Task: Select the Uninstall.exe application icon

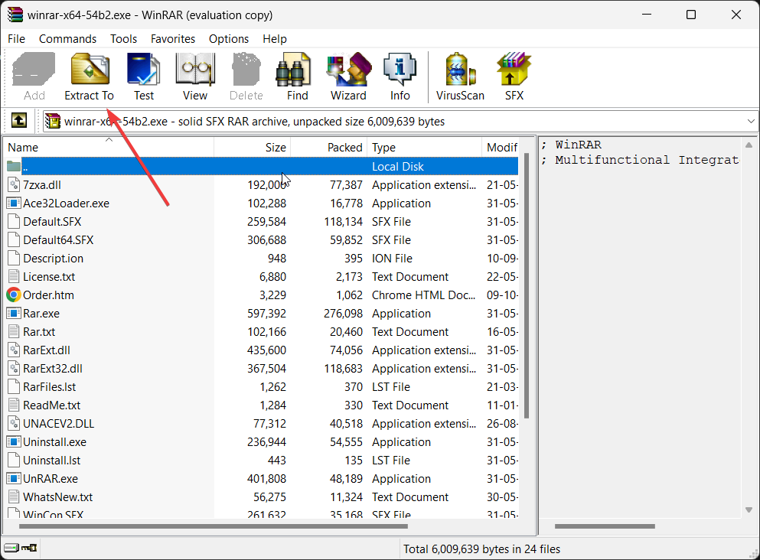Action: point(14,441)
